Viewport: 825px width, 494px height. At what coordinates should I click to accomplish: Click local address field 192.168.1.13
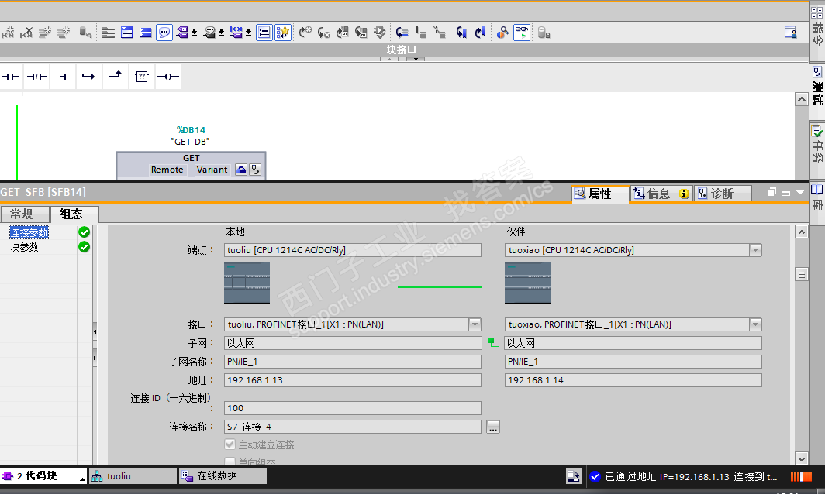click(353, 380)
